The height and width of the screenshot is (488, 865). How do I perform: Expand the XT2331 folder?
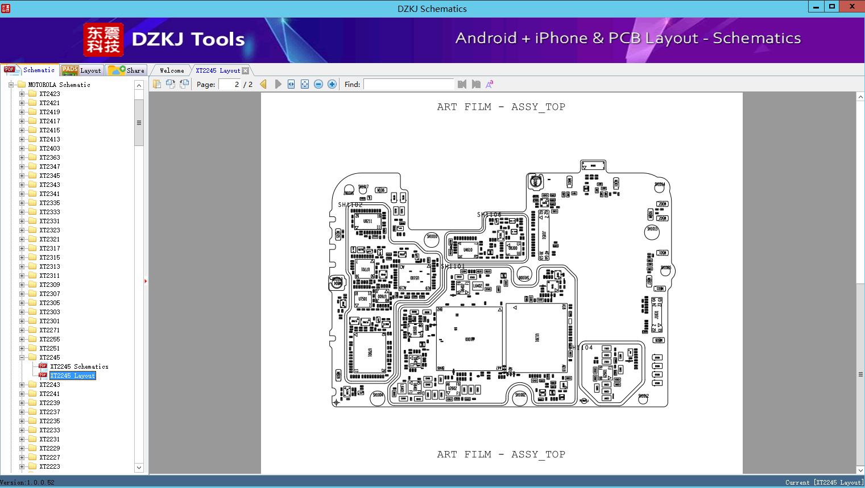tap(22, 221)
